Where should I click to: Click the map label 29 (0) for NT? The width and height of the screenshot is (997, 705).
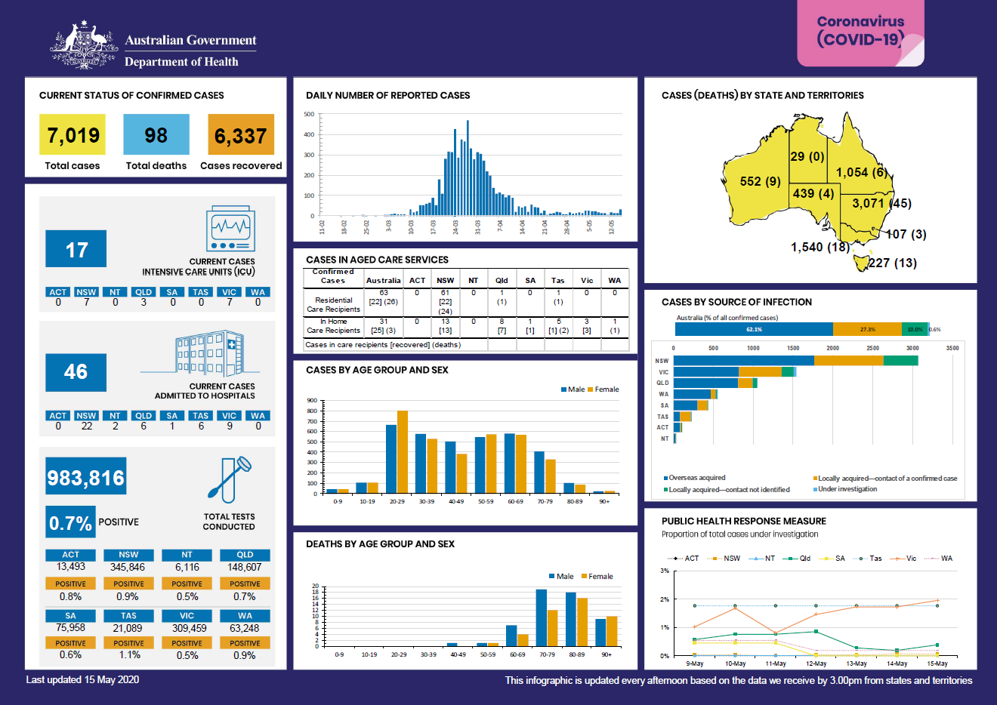point(807,156)
